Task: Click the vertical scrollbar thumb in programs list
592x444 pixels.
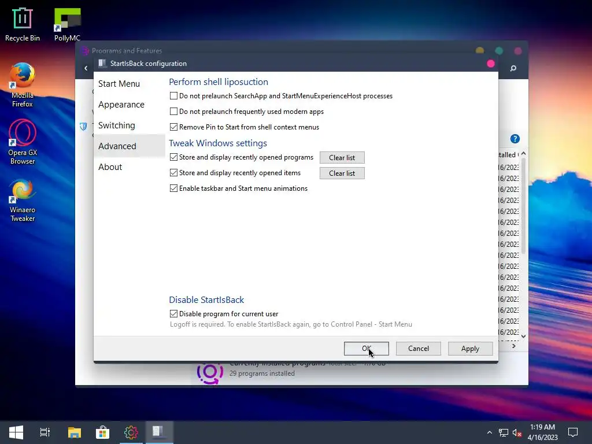Action: click(523, 206)
